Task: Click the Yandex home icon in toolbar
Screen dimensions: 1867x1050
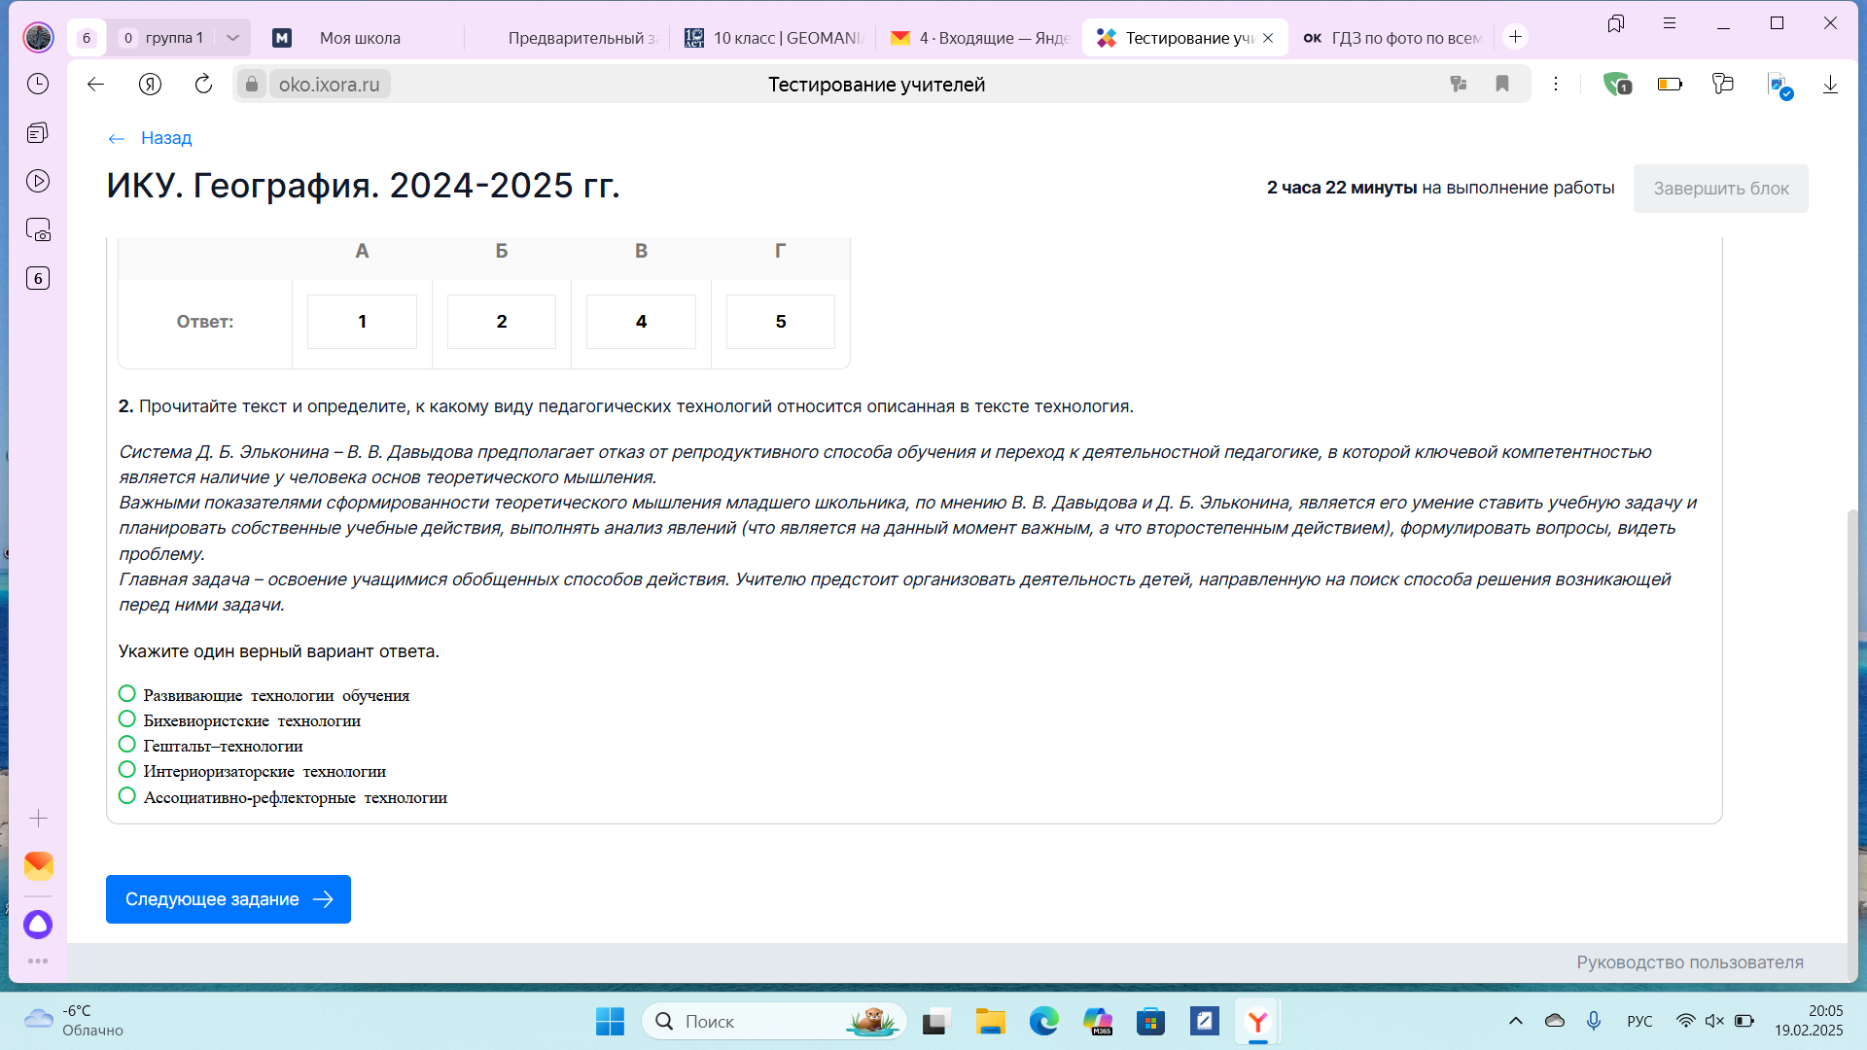Action: pyautogui.click(x=150, y=85)
